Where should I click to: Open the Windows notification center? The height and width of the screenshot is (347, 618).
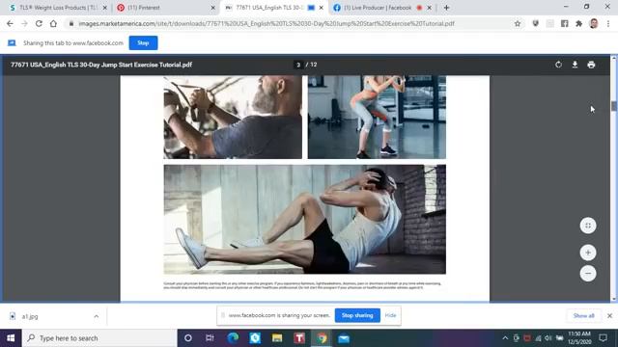click(x=603, y=338)
